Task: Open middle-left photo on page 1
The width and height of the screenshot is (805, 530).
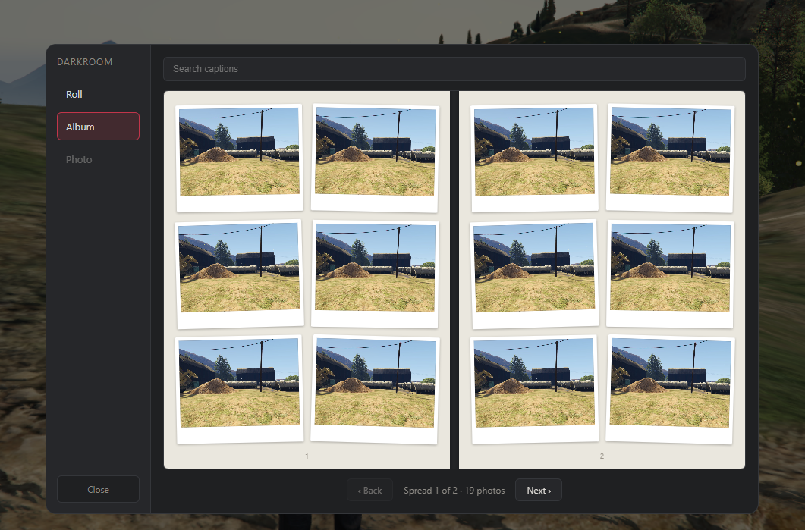Action: tap(239, 274)
